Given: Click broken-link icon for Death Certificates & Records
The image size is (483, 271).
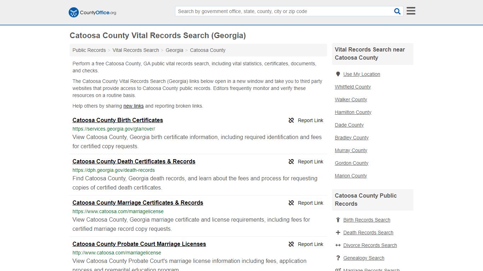Looking at the screenshot, I should pyautogui.click(x=291, y=162).
